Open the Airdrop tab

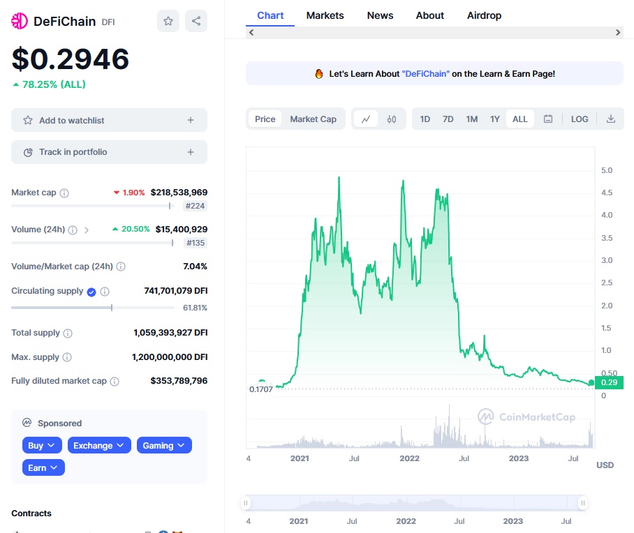click(484, 15)
